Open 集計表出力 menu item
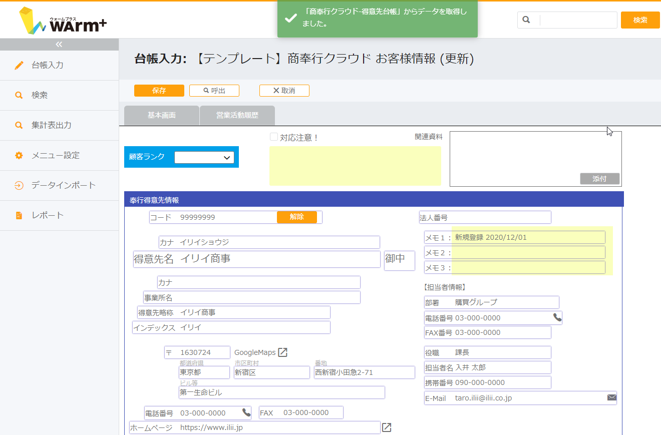Screen dimensions: 661x435 pyautogui.click(x=59, y=125)
